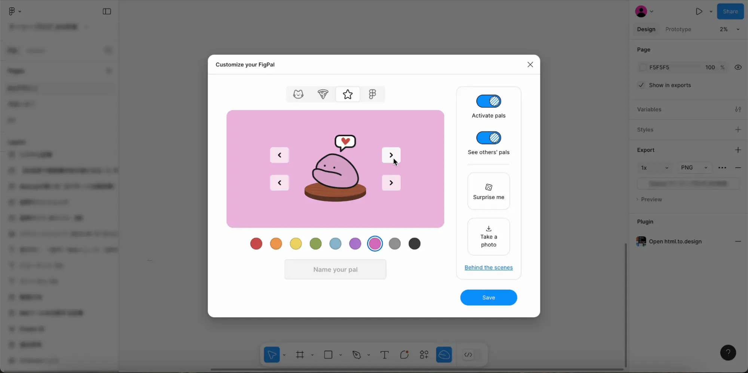Toggle Dev Mode code icon
748x373 pixels.
(468, 355)
